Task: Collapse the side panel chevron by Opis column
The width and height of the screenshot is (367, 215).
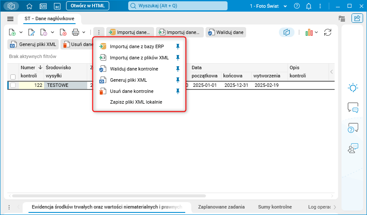Action: point(332,72)
